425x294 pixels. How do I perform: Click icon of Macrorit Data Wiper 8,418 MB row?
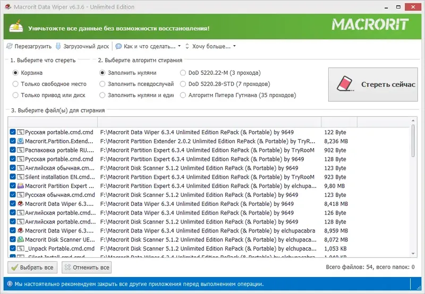(x=21, y=204)
